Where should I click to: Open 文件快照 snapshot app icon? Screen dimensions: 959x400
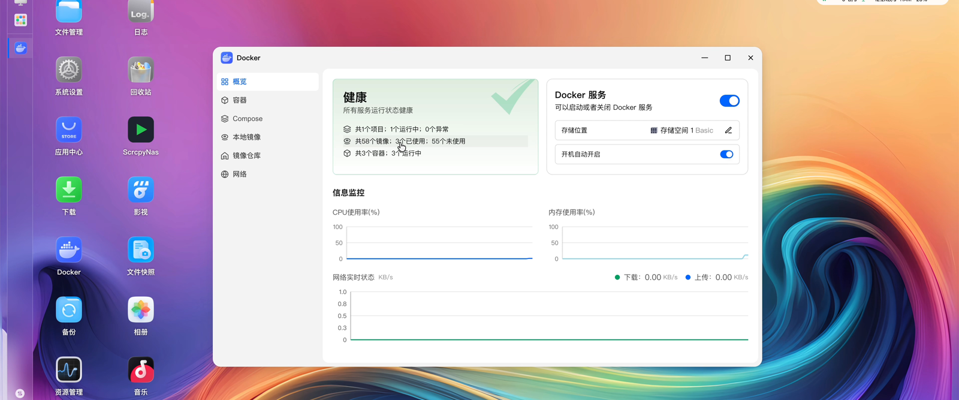coord(141,250)
